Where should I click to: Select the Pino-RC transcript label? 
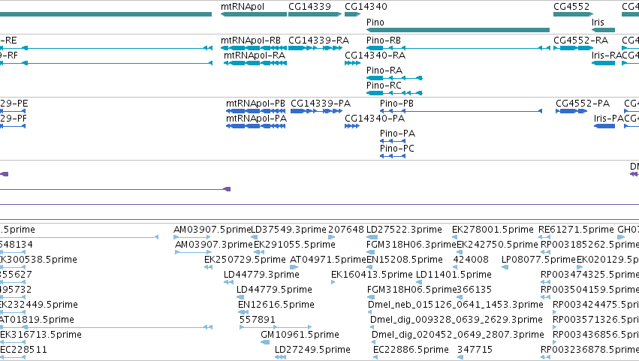pyautogui.click(x=384, y=86)
